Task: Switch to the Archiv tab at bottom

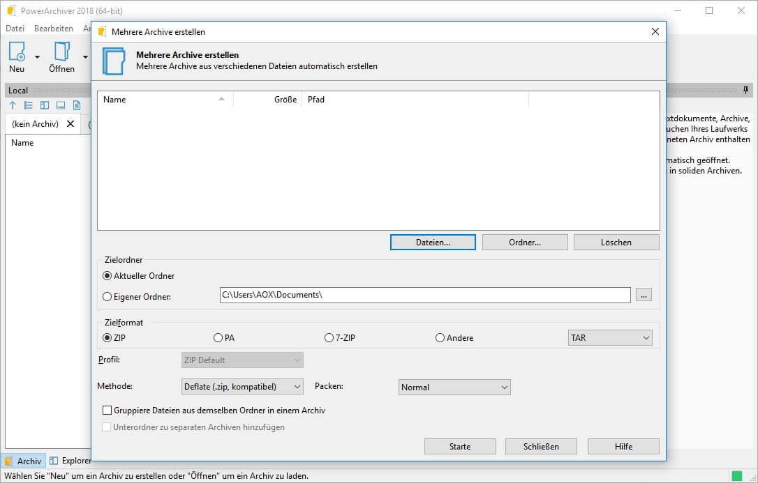Action: point(23,461)
